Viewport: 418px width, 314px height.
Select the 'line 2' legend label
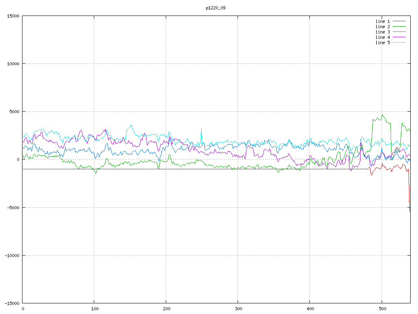coord(382,27)
